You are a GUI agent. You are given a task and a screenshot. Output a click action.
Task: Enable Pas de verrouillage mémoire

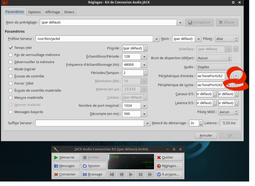11,55
